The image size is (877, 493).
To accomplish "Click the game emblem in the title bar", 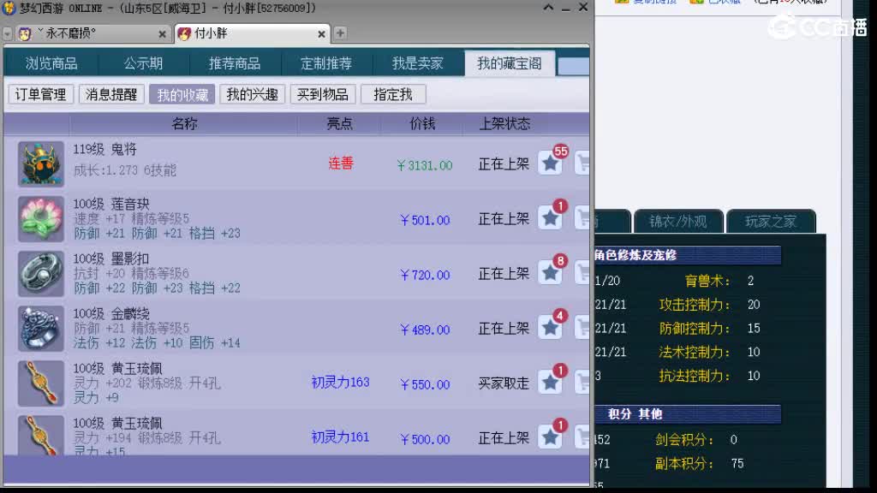I will [x=9, y=9].
